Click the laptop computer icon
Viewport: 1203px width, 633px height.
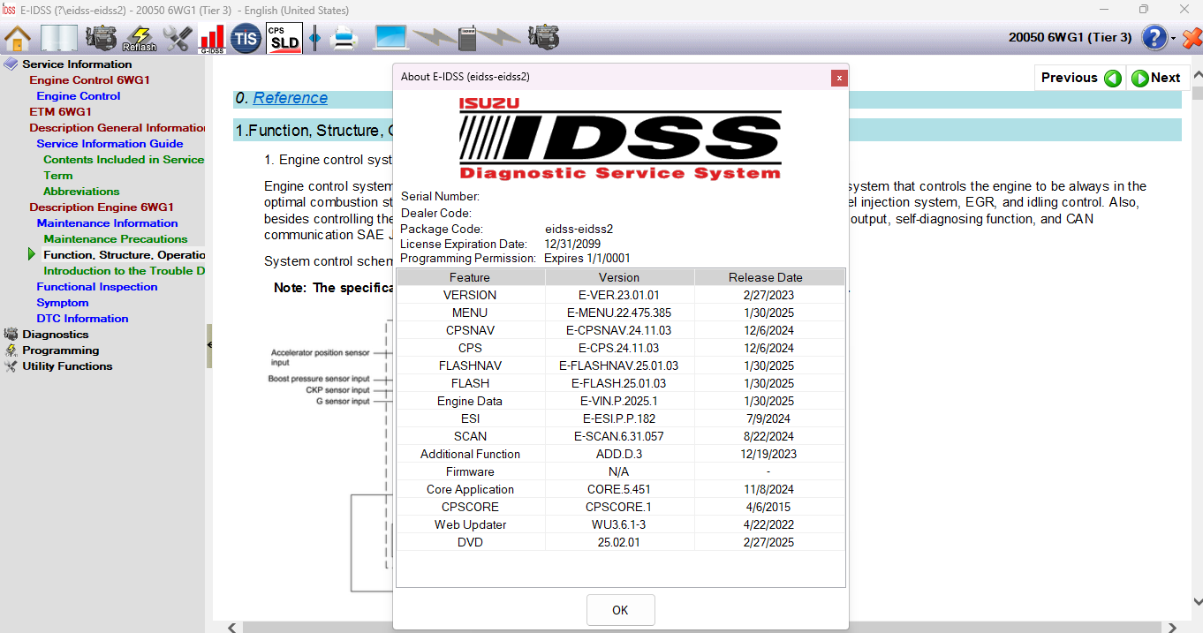(x=391, y=38)
